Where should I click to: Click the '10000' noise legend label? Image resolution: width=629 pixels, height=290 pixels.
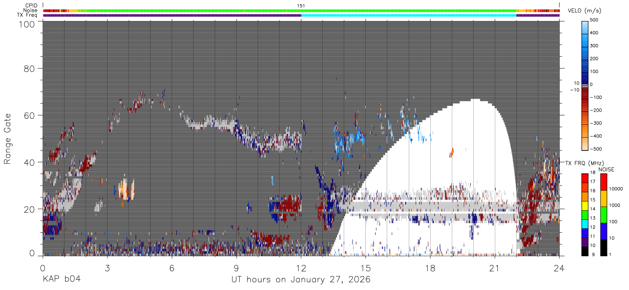616,189
